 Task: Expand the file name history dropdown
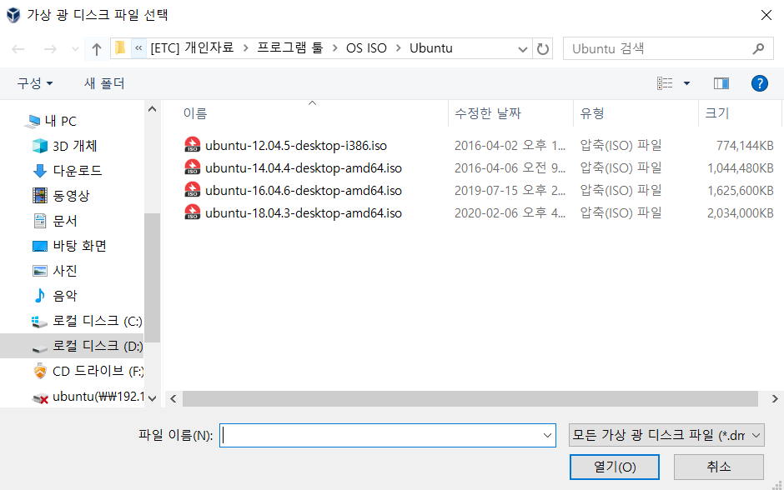pos(547,436)
